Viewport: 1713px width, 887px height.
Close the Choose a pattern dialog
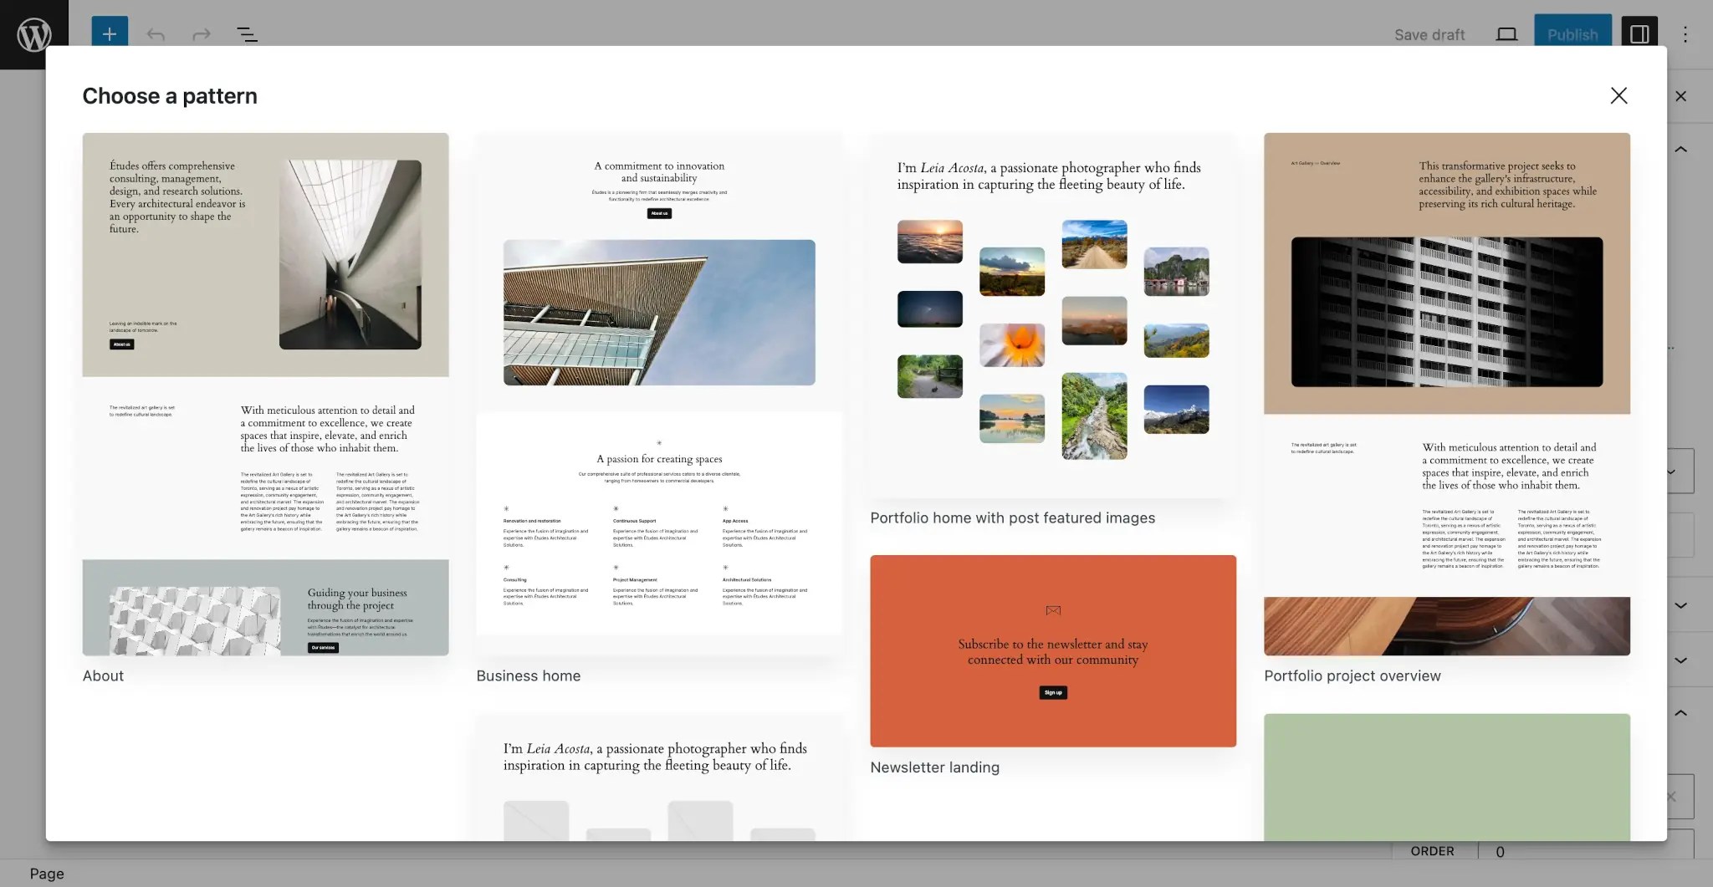tap(1618, 95)
